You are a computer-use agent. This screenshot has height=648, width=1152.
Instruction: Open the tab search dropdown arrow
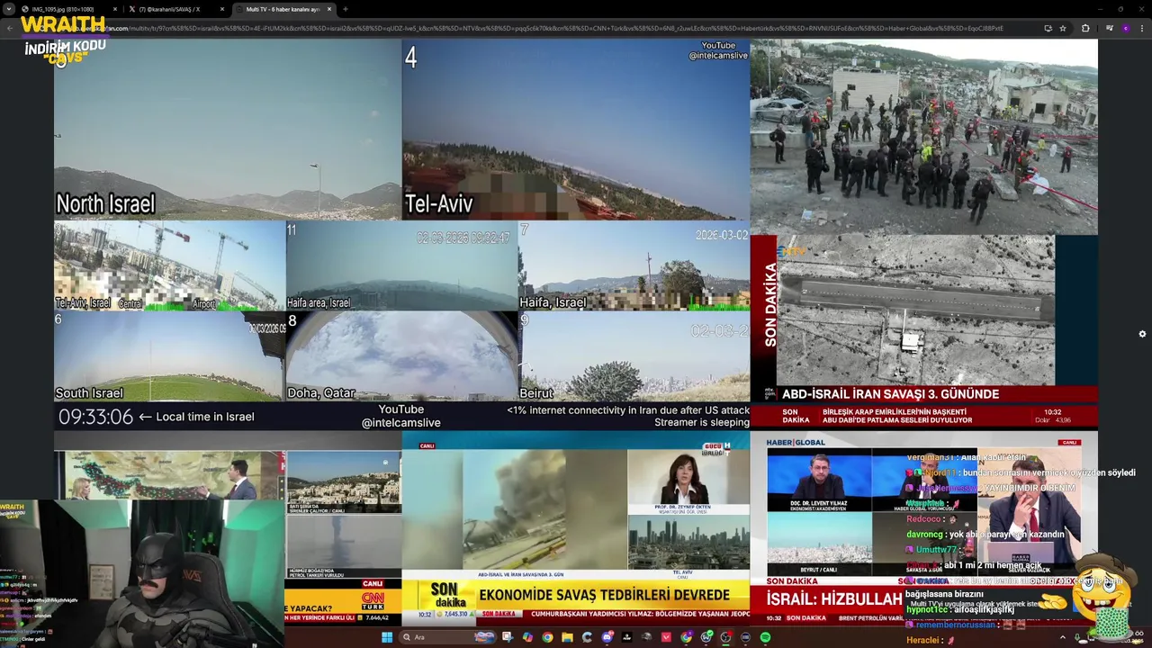click(x=10, y=9)
